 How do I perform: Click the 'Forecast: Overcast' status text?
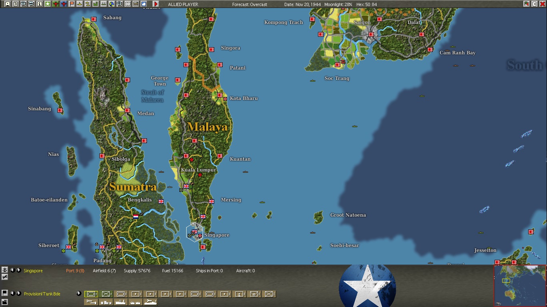(249, 4)
